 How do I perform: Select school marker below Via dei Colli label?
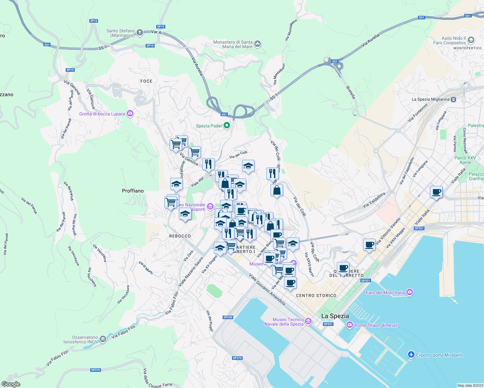pos(248,166)
